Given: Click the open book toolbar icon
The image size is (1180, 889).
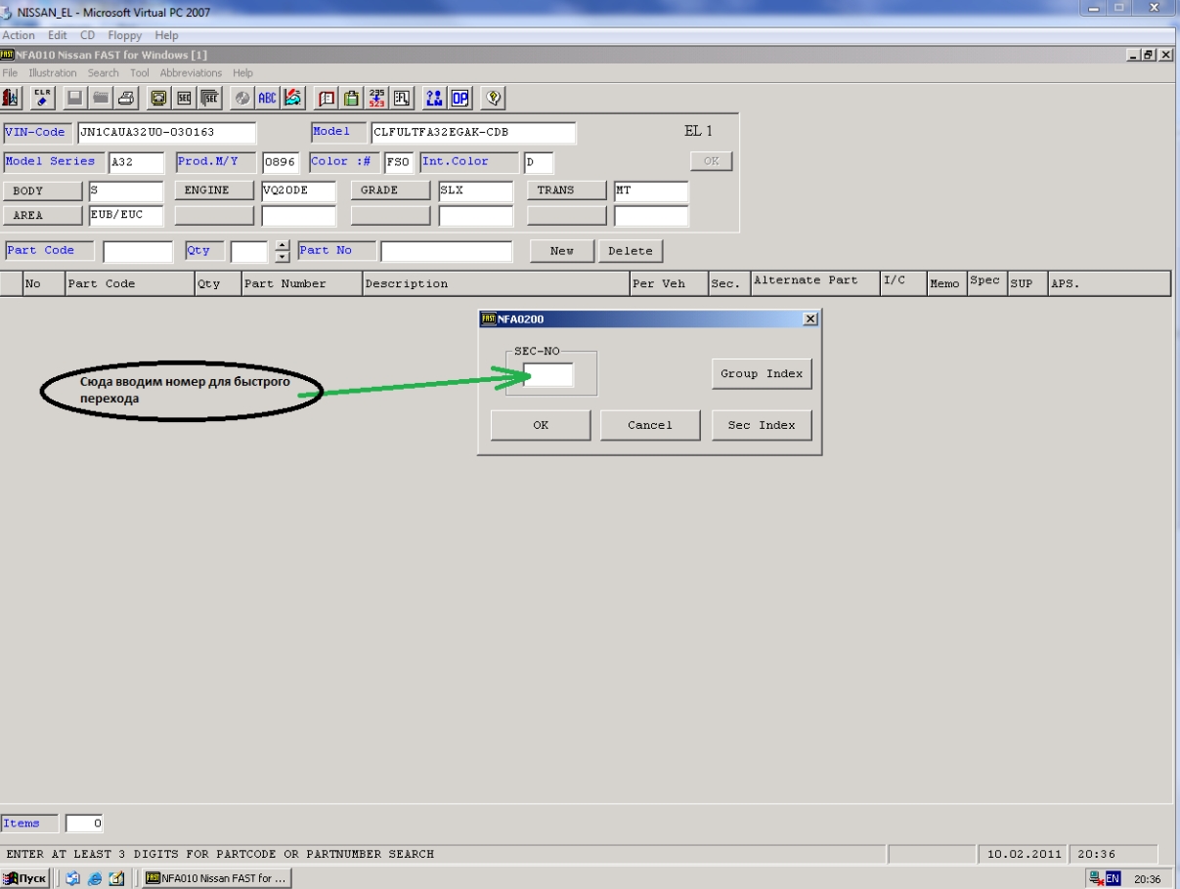Looking at the screenshot, I should pyautogui.click(x=328, y=98).
